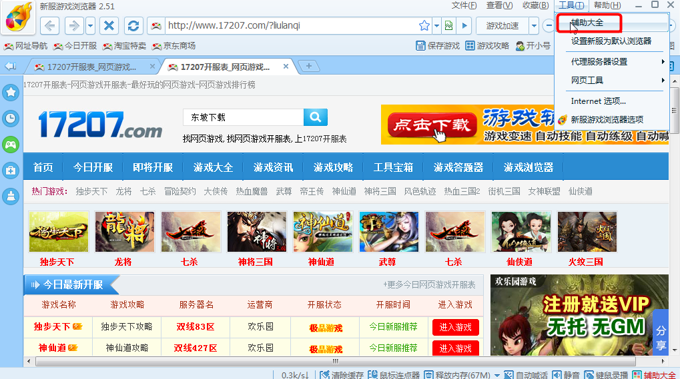Go forward with the forward arrow button
This screenshot has height=379, width=680.
[x=74, y=26]
